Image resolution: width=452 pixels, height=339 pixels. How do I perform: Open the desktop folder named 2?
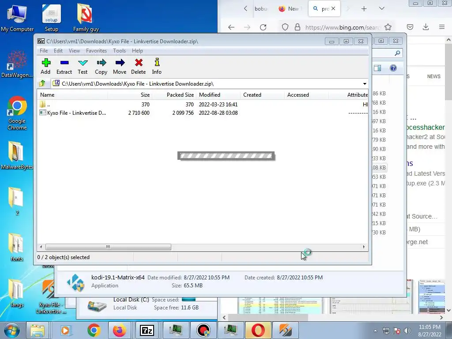[16, 201]
